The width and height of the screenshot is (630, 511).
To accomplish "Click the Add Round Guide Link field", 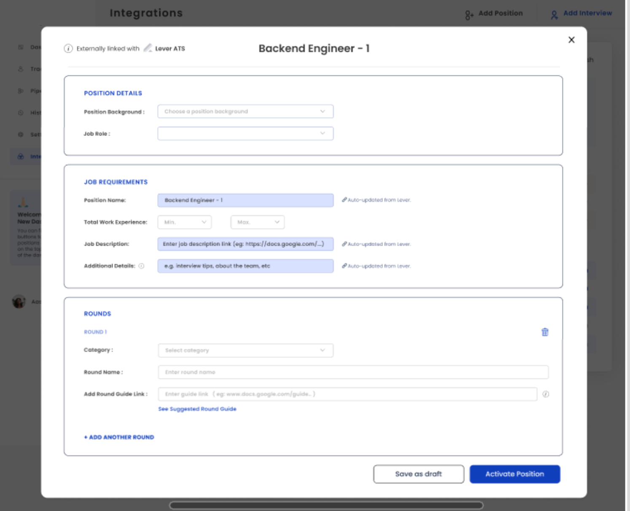I will (348, 394).
